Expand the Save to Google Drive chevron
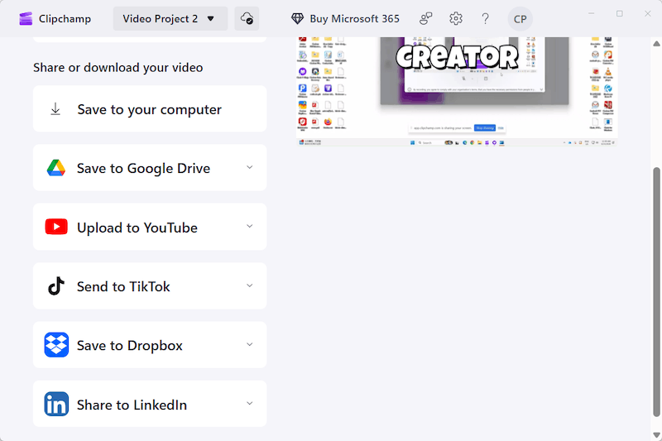This screenshot has width=662, height=441. point(250,167)
